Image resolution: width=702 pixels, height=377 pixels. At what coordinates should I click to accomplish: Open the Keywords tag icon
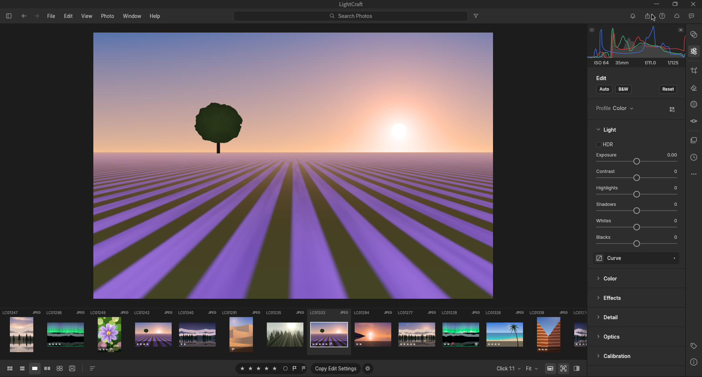pos(694,346)
